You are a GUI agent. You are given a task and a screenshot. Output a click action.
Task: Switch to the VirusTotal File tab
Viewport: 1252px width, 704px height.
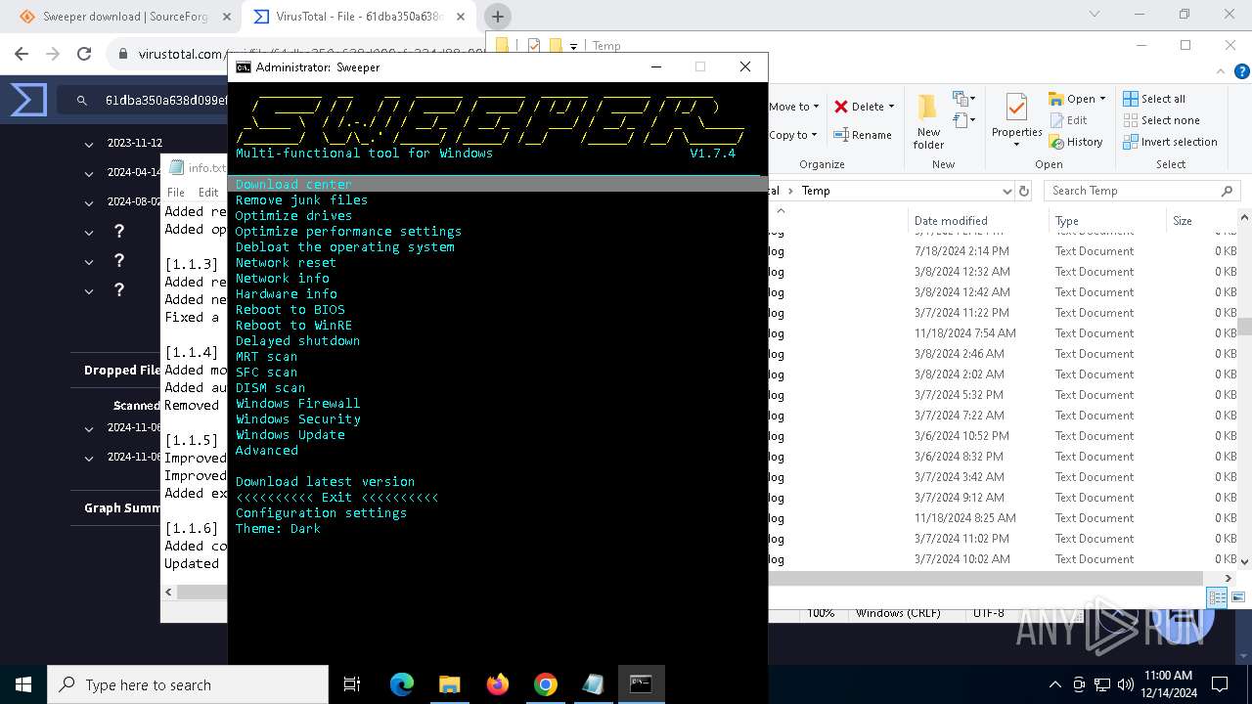coord(361,17)
